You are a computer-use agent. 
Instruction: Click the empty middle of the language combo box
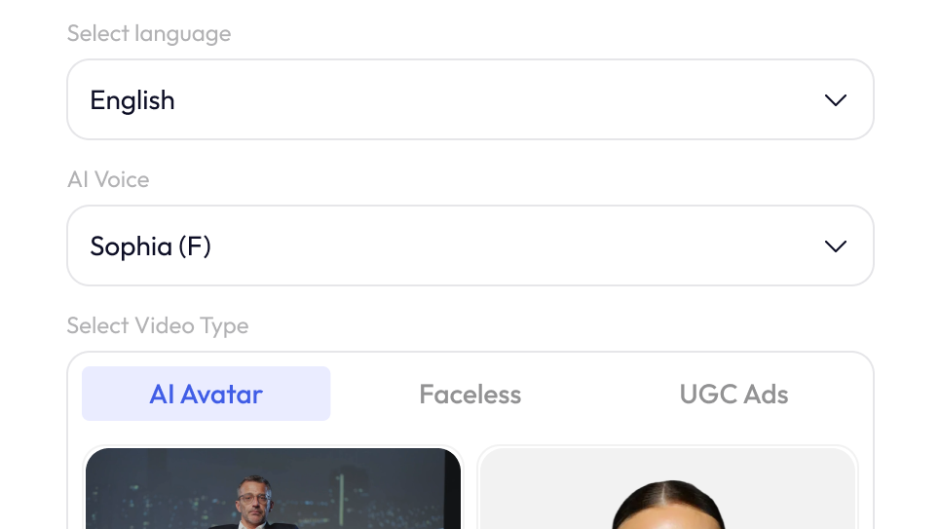point(487,100)
